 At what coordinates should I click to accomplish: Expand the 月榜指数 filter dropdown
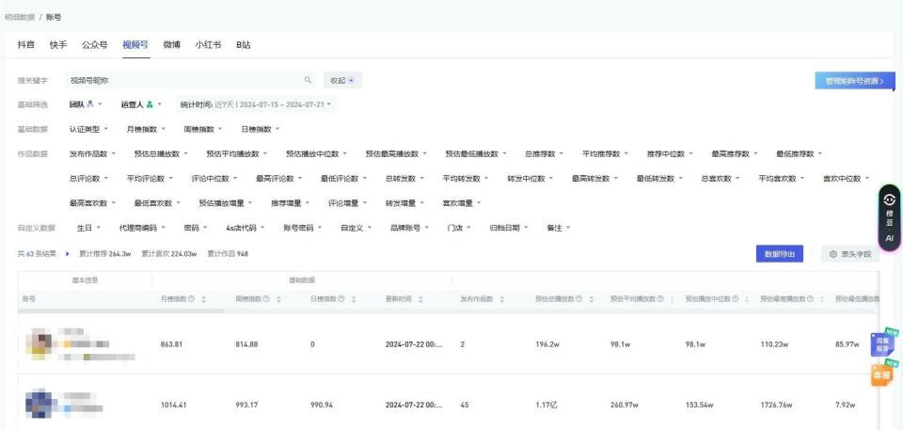pyautogui.click(x=146, y=129)
